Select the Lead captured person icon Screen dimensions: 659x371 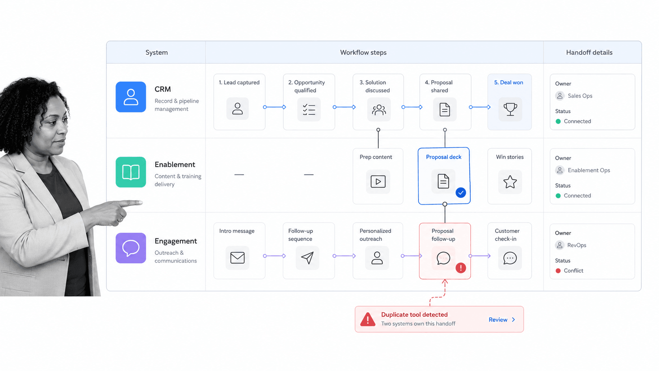coord(237,109)
